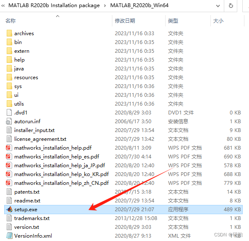
Task: Click the 2006/6/17 3:50 date cell
Action: click(x=133, y=122)
